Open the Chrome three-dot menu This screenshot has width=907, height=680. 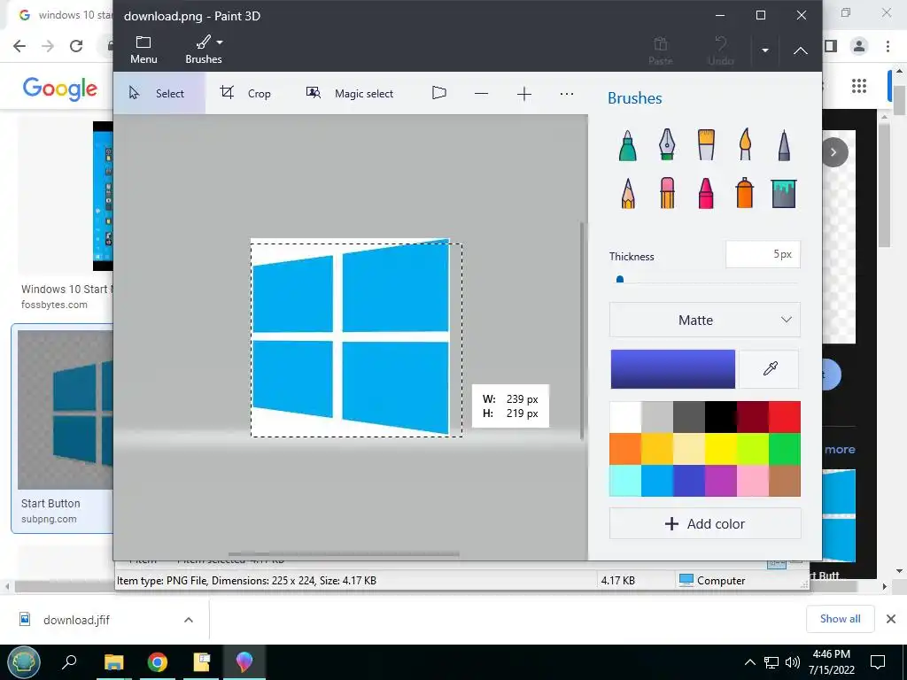(x=888, y=46)
